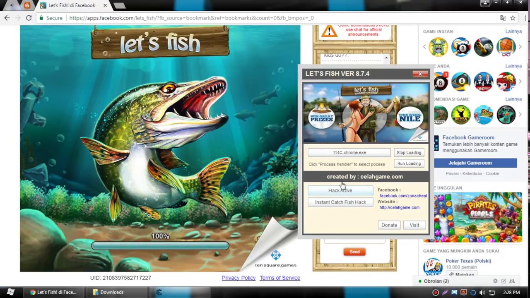Click Lainnya next to Rekomendasi Game
This screenshot has width=530, height=298.
tap(513, 99)
